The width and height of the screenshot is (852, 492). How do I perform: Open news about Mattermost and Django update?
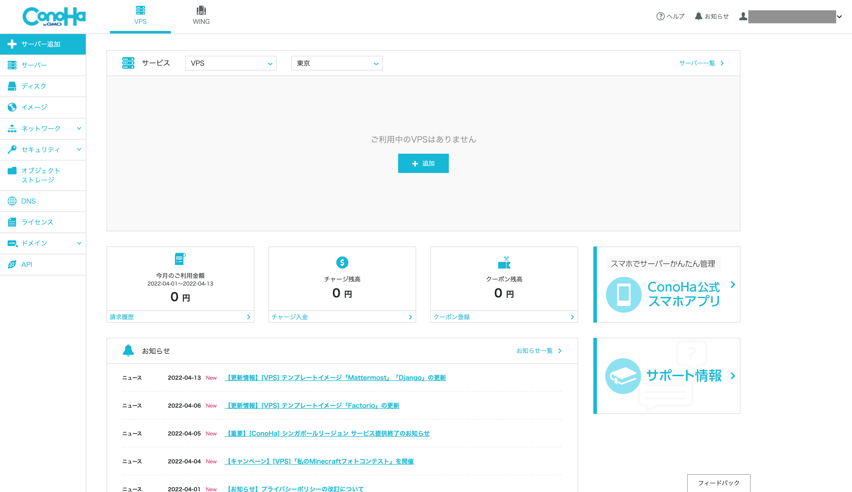335,377
